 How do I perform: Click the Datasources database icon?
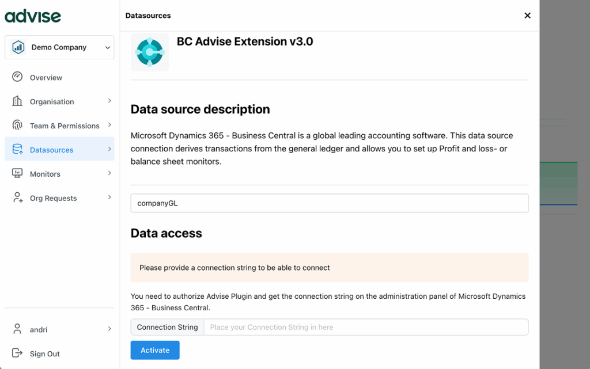click(17, 150)
